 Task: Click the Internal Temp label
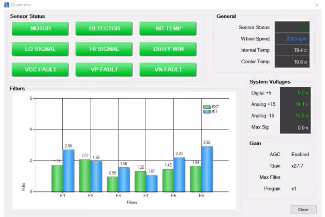(x=255, y=50)
